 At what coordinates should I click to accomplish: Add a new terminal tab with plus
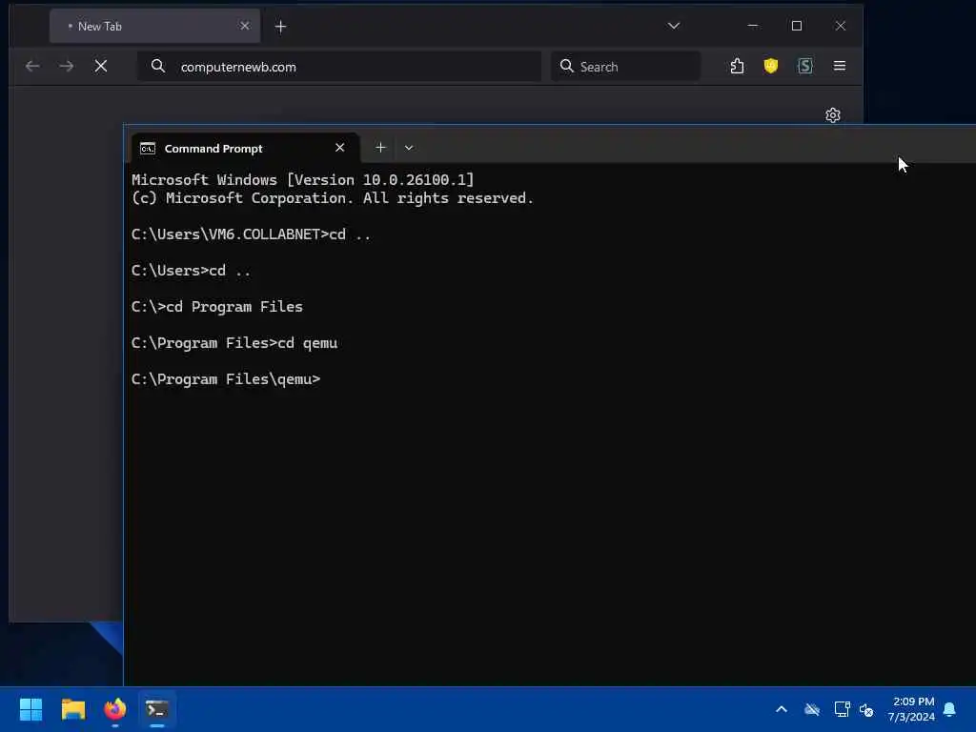coord(380,148)
